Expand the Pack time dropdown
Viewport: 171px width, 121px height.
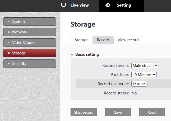click(144, 74)
